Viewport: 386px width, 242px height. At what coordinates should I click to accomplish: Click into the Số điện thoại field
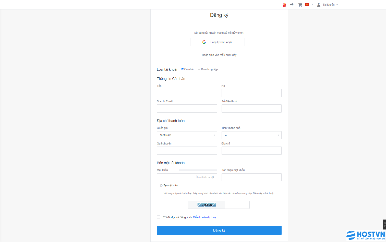tap(251, 108)
